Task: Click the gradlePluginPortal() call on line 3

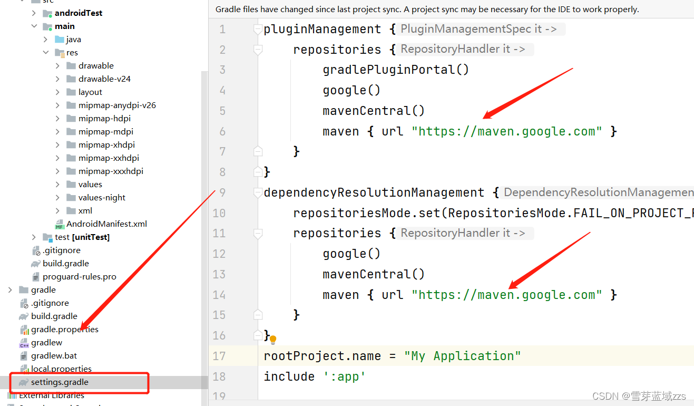Action: coord(396,70)
